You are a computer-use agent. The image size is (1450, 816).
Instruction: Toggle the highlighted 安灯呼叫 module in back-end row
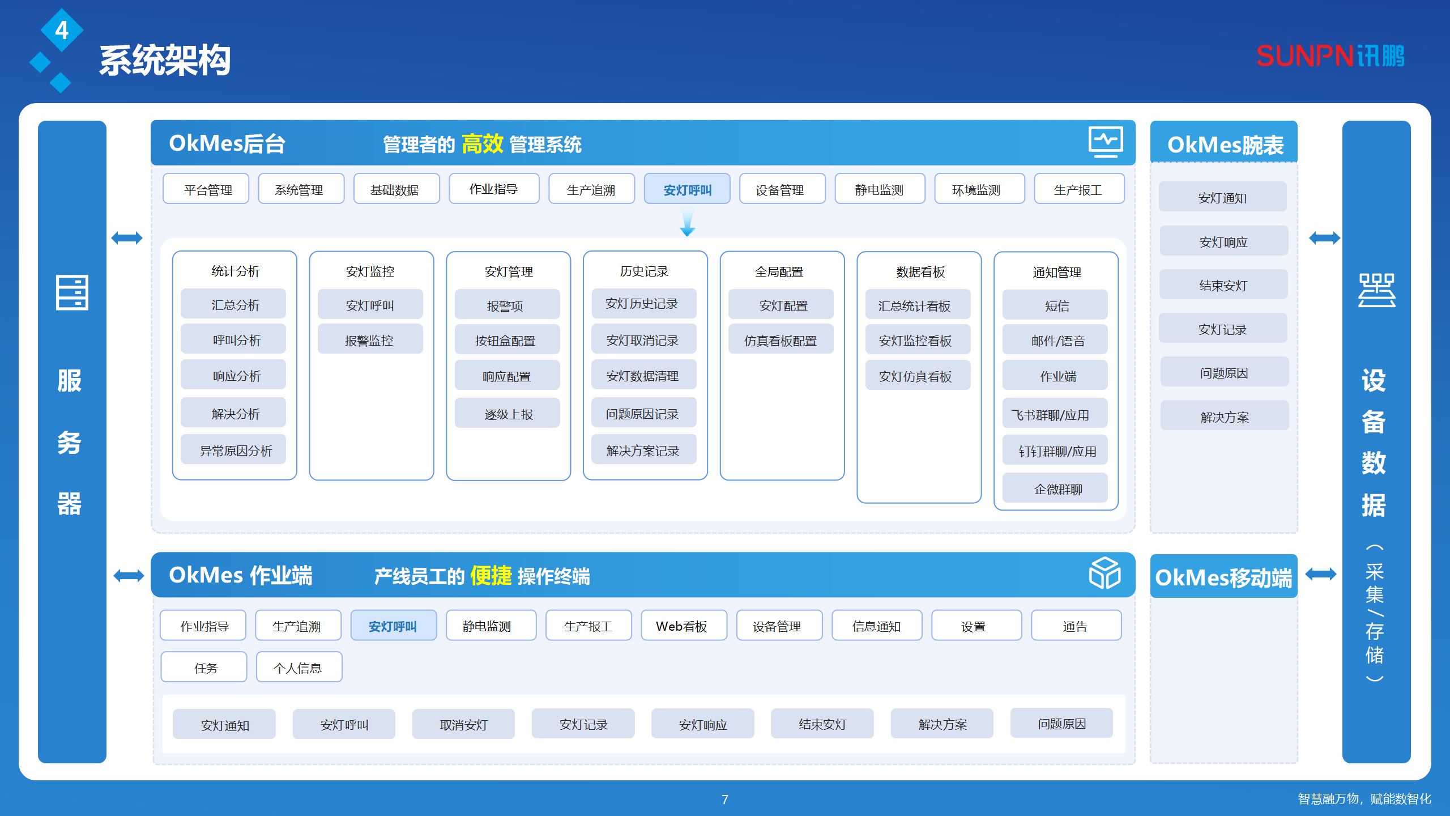coord(687,189)
